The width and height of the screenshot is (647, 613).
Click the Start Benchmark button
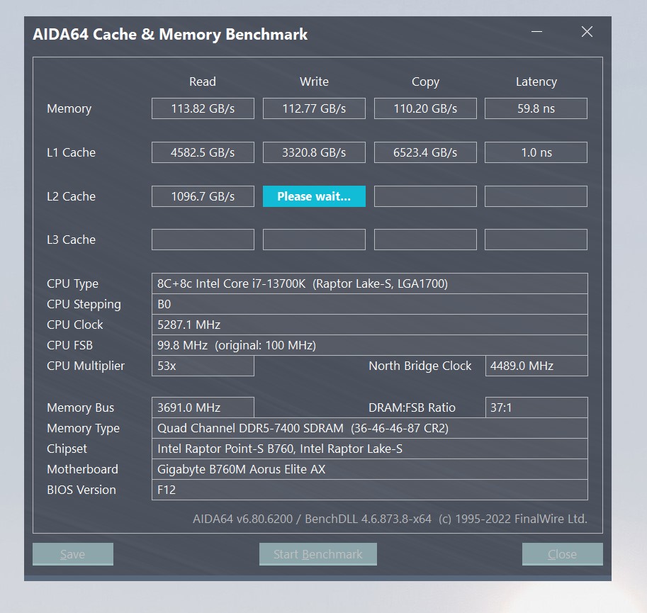tap(317, 554)
